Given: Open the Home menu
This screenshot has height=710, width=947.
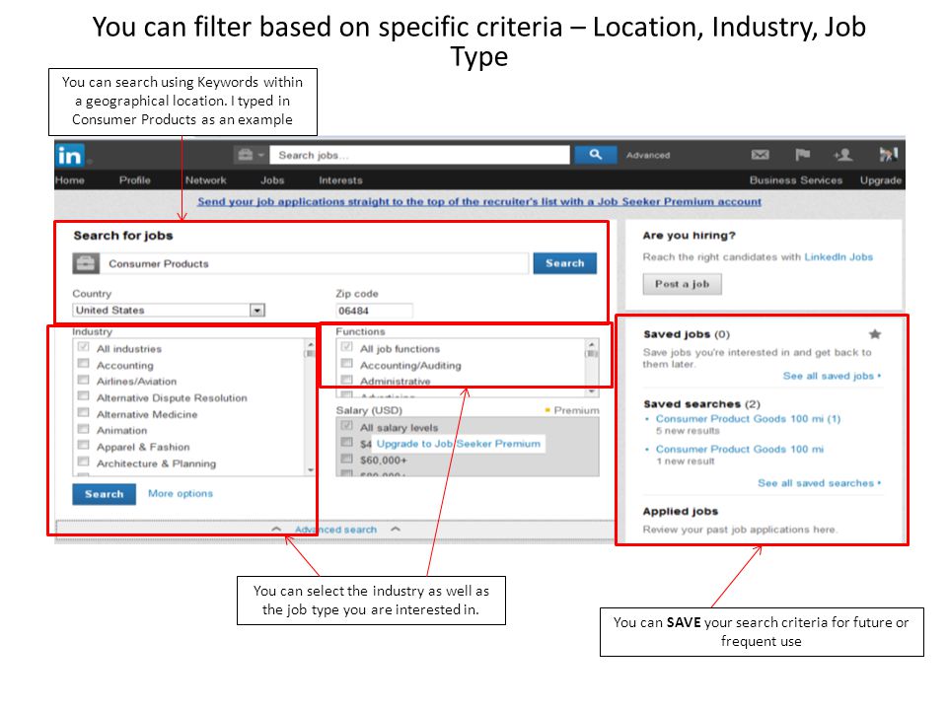Looking at the screenshot, I should click(70, 179).
